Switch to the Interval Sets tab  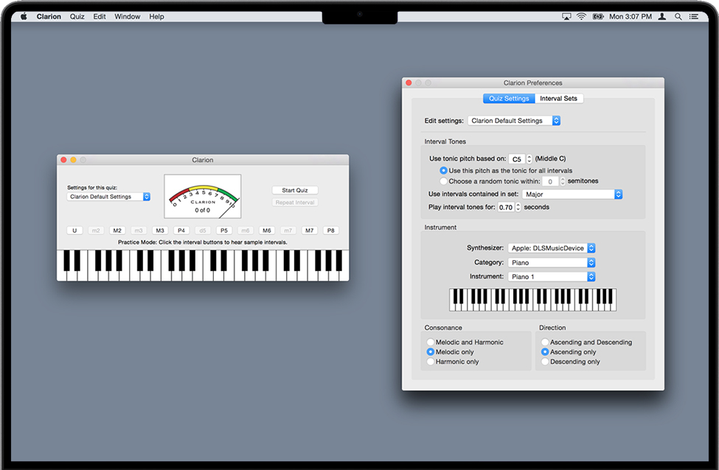(558, 99)
